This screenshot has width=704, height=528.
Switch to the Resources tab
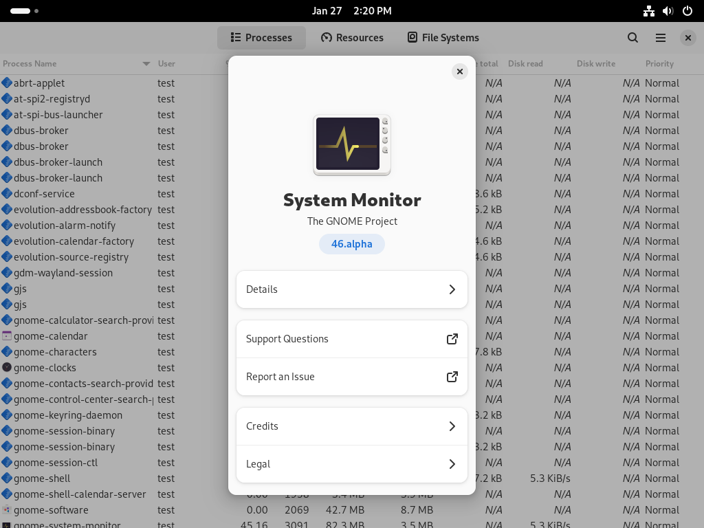(x=353, y=38)
